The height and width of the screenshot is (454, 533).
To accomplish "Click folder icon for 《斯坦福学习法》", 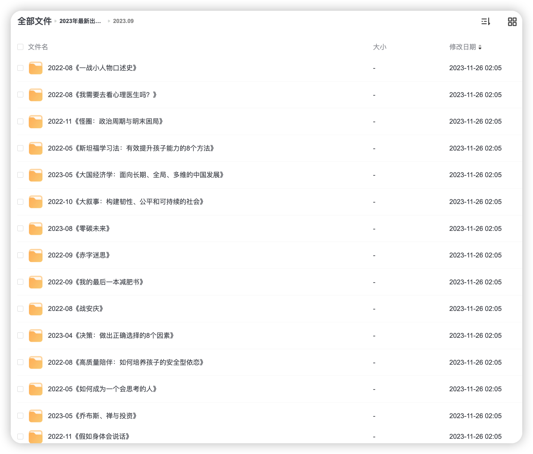I will 36,148.
